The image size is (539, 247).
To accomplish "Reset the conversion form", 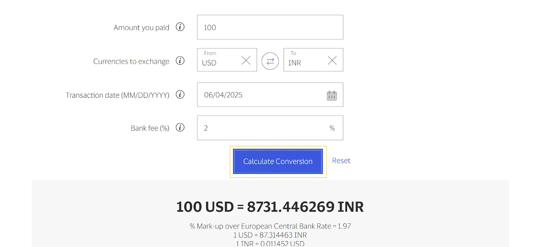I will click(x=341, y=160).
